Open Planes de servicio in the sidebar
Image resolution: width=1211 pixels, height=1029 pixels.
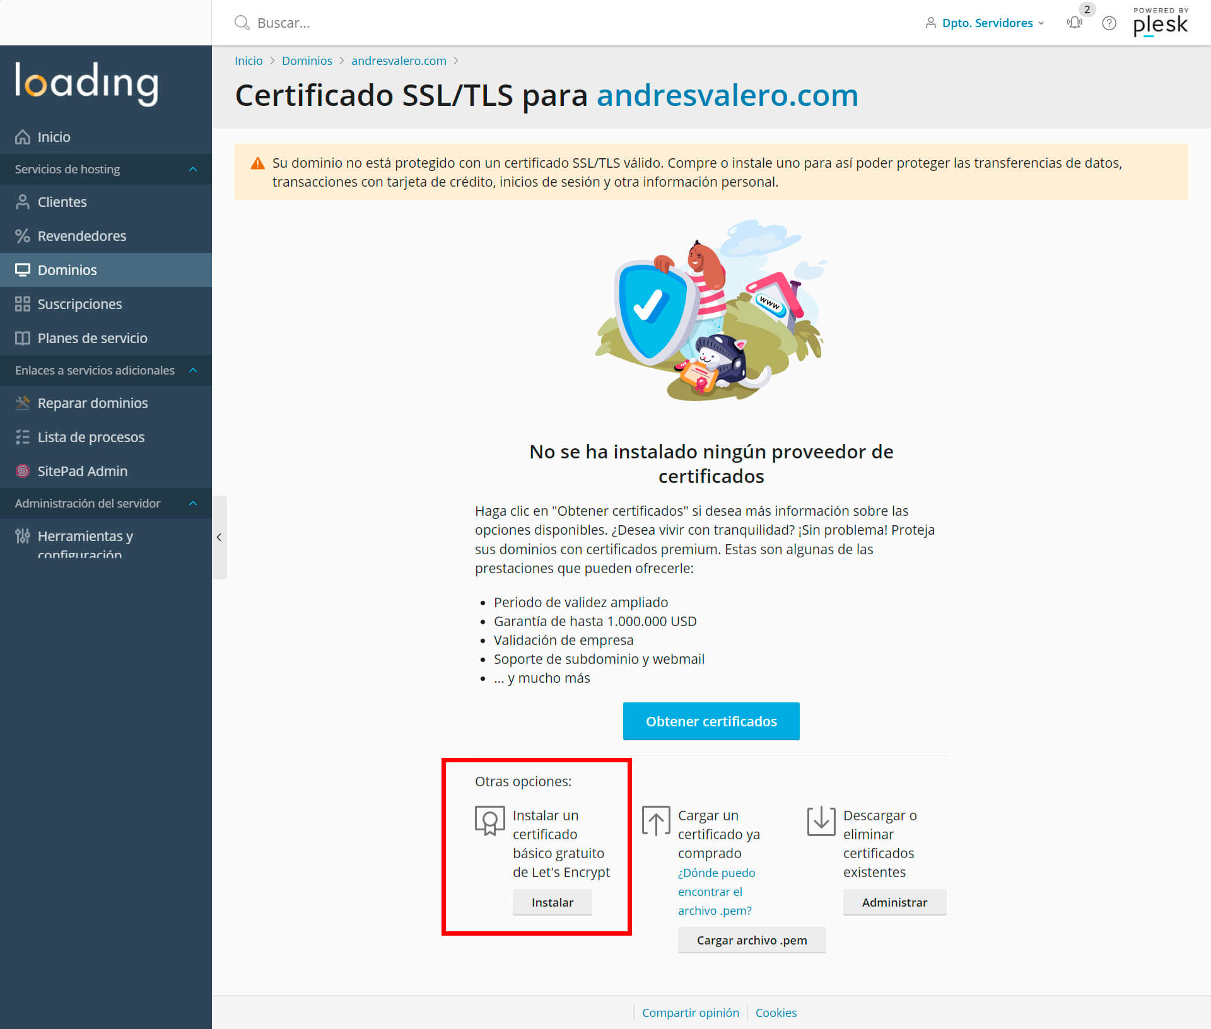pos(106,338)
